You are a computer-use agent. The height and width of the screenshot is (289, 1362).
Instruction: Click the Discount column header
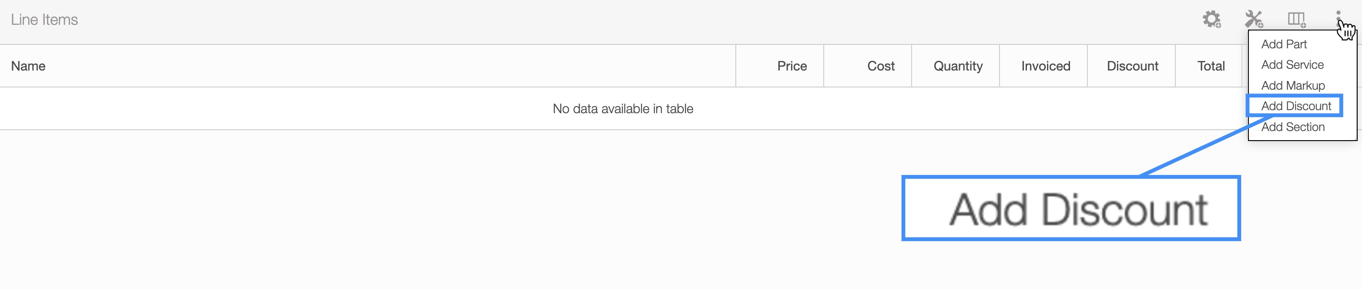click(1132, 66)
